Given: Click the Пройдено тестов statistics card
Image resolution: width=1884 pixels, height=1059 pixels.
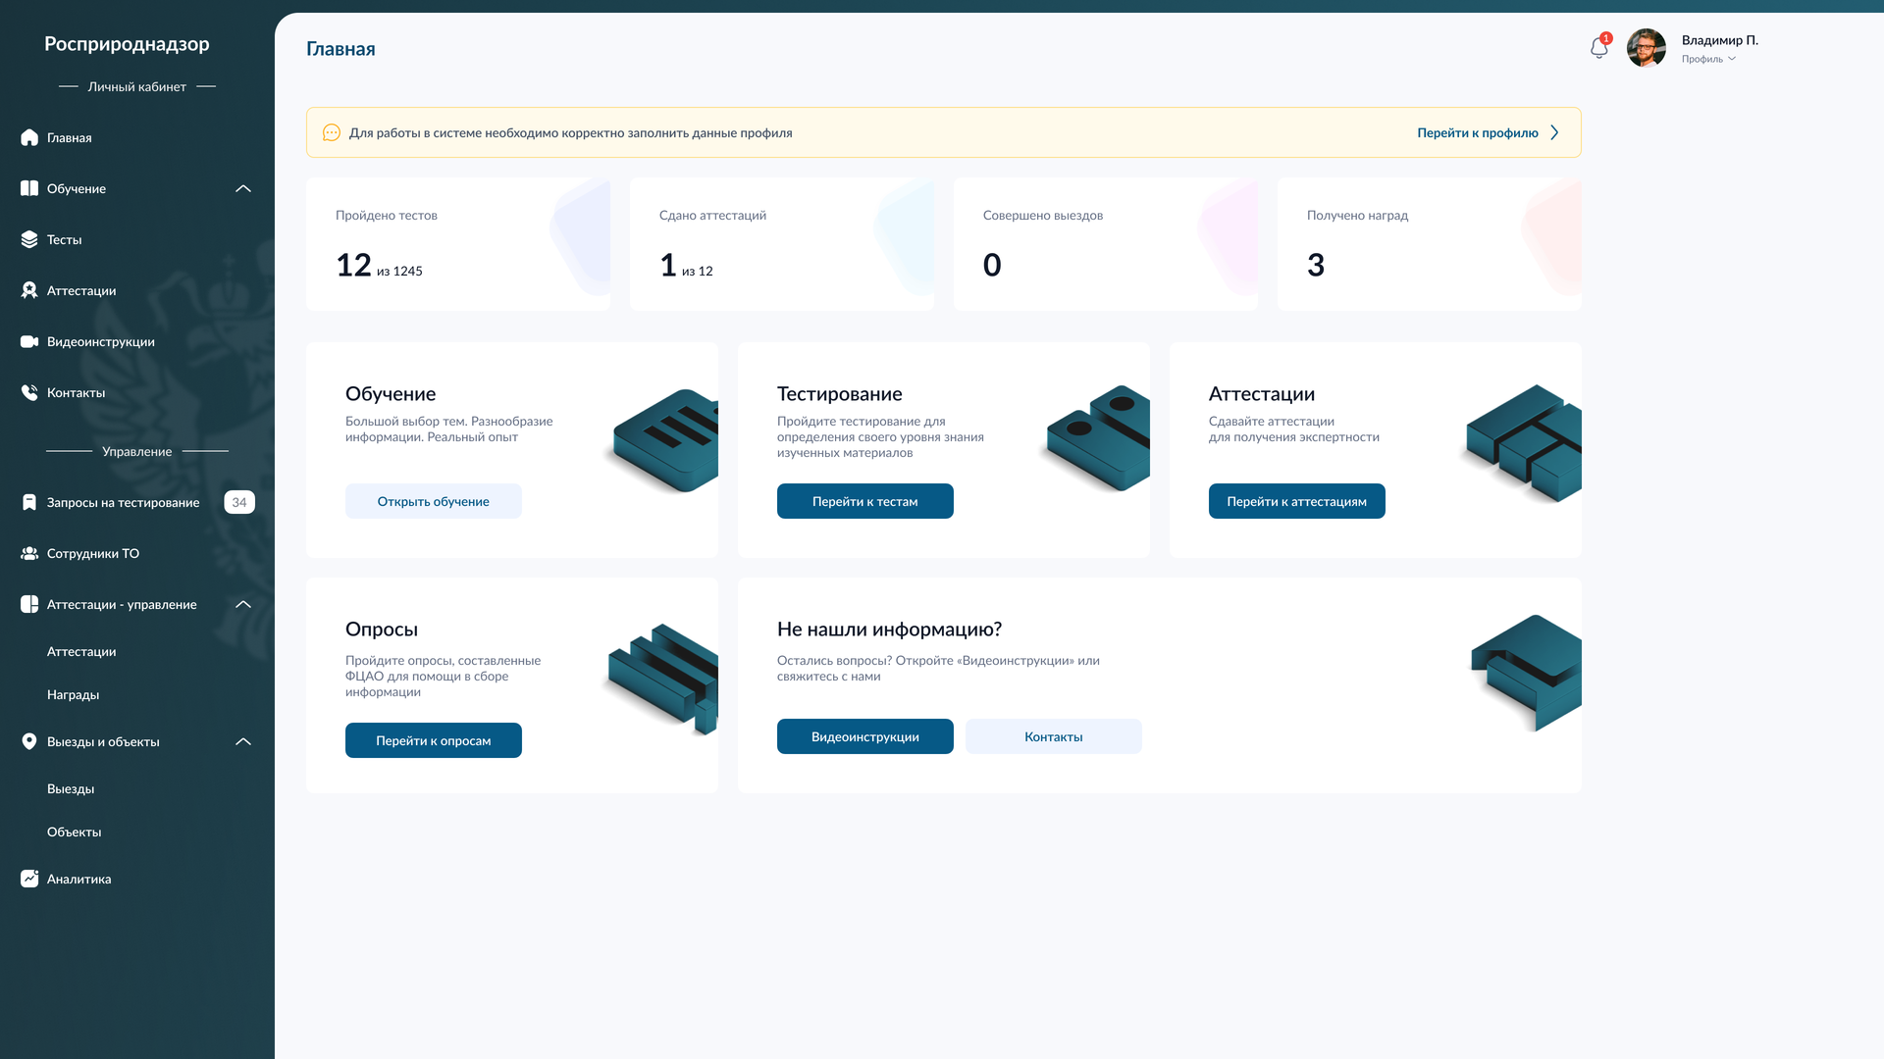Looking at the screenshot, I should (457, 245).
